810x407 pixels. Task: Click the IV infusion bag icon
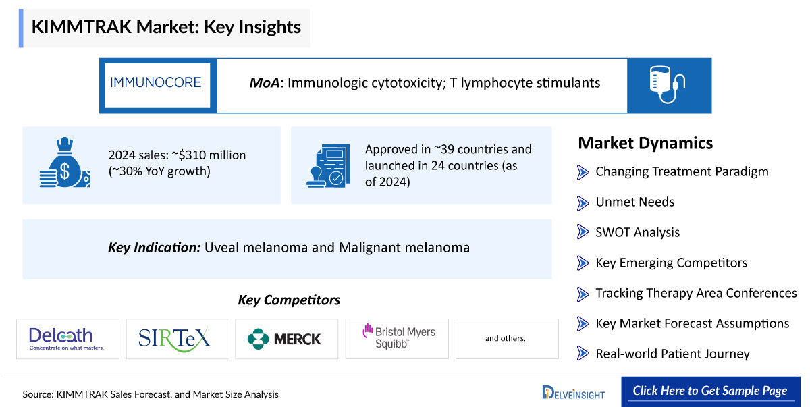[x=668, y=85]
